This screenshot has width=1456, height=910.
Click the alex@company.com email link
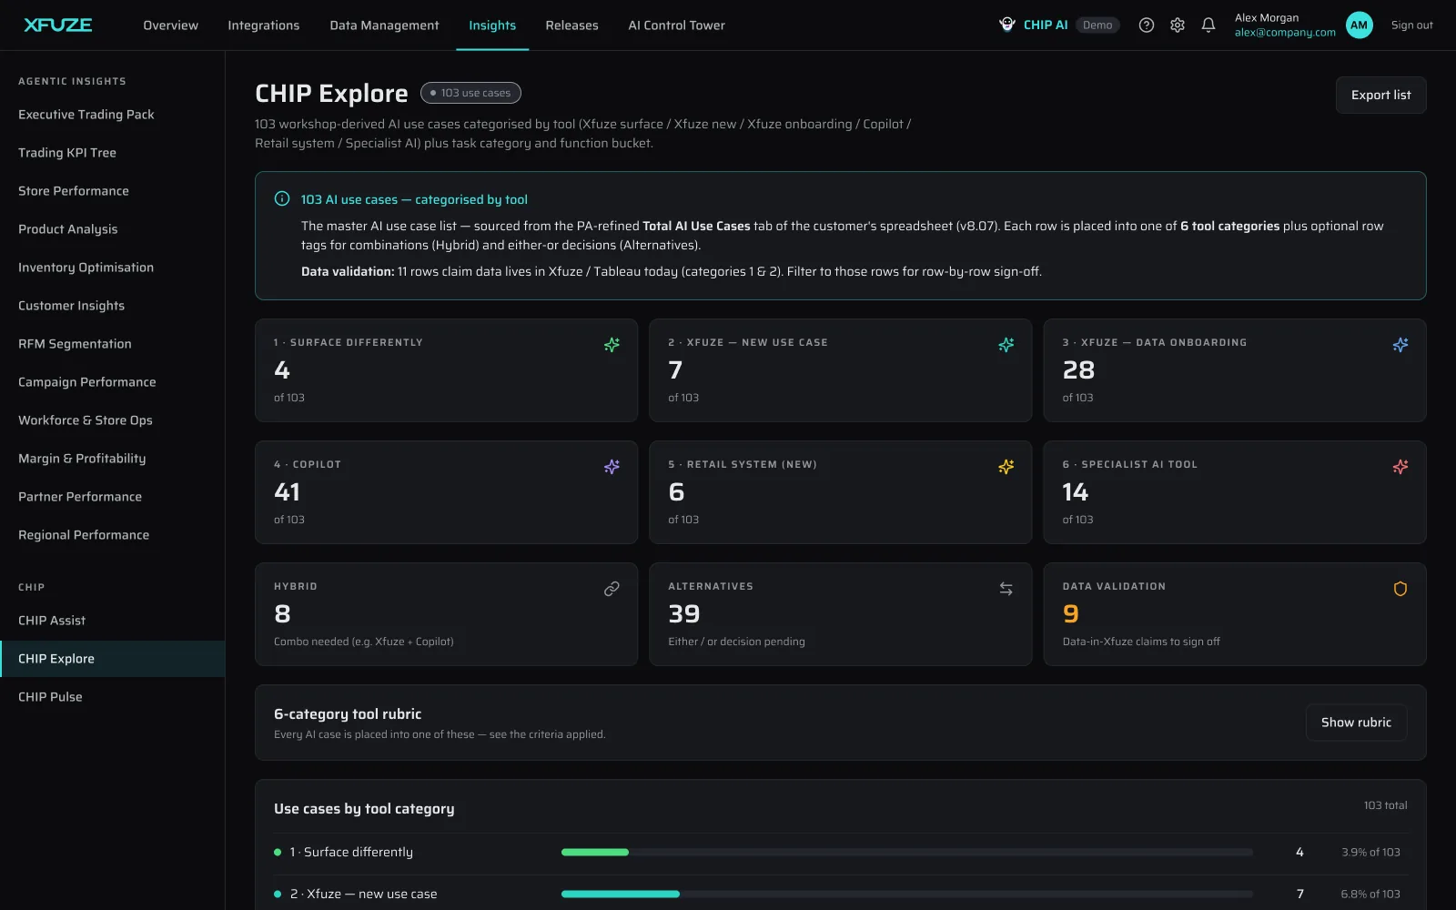pyautogui.click(x=1285, y=33)
